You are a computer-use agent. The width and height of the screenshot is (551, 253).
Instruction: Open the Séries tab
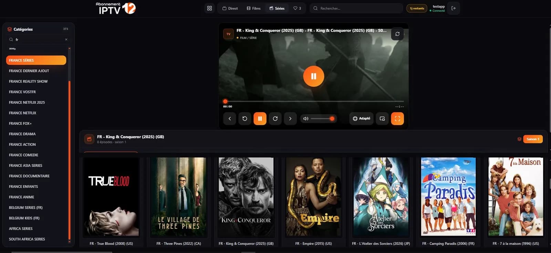[x=277, y=8]
